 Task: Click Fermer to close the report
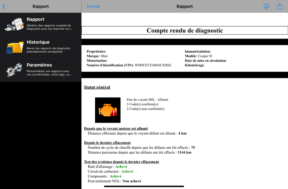pos(93,6)
